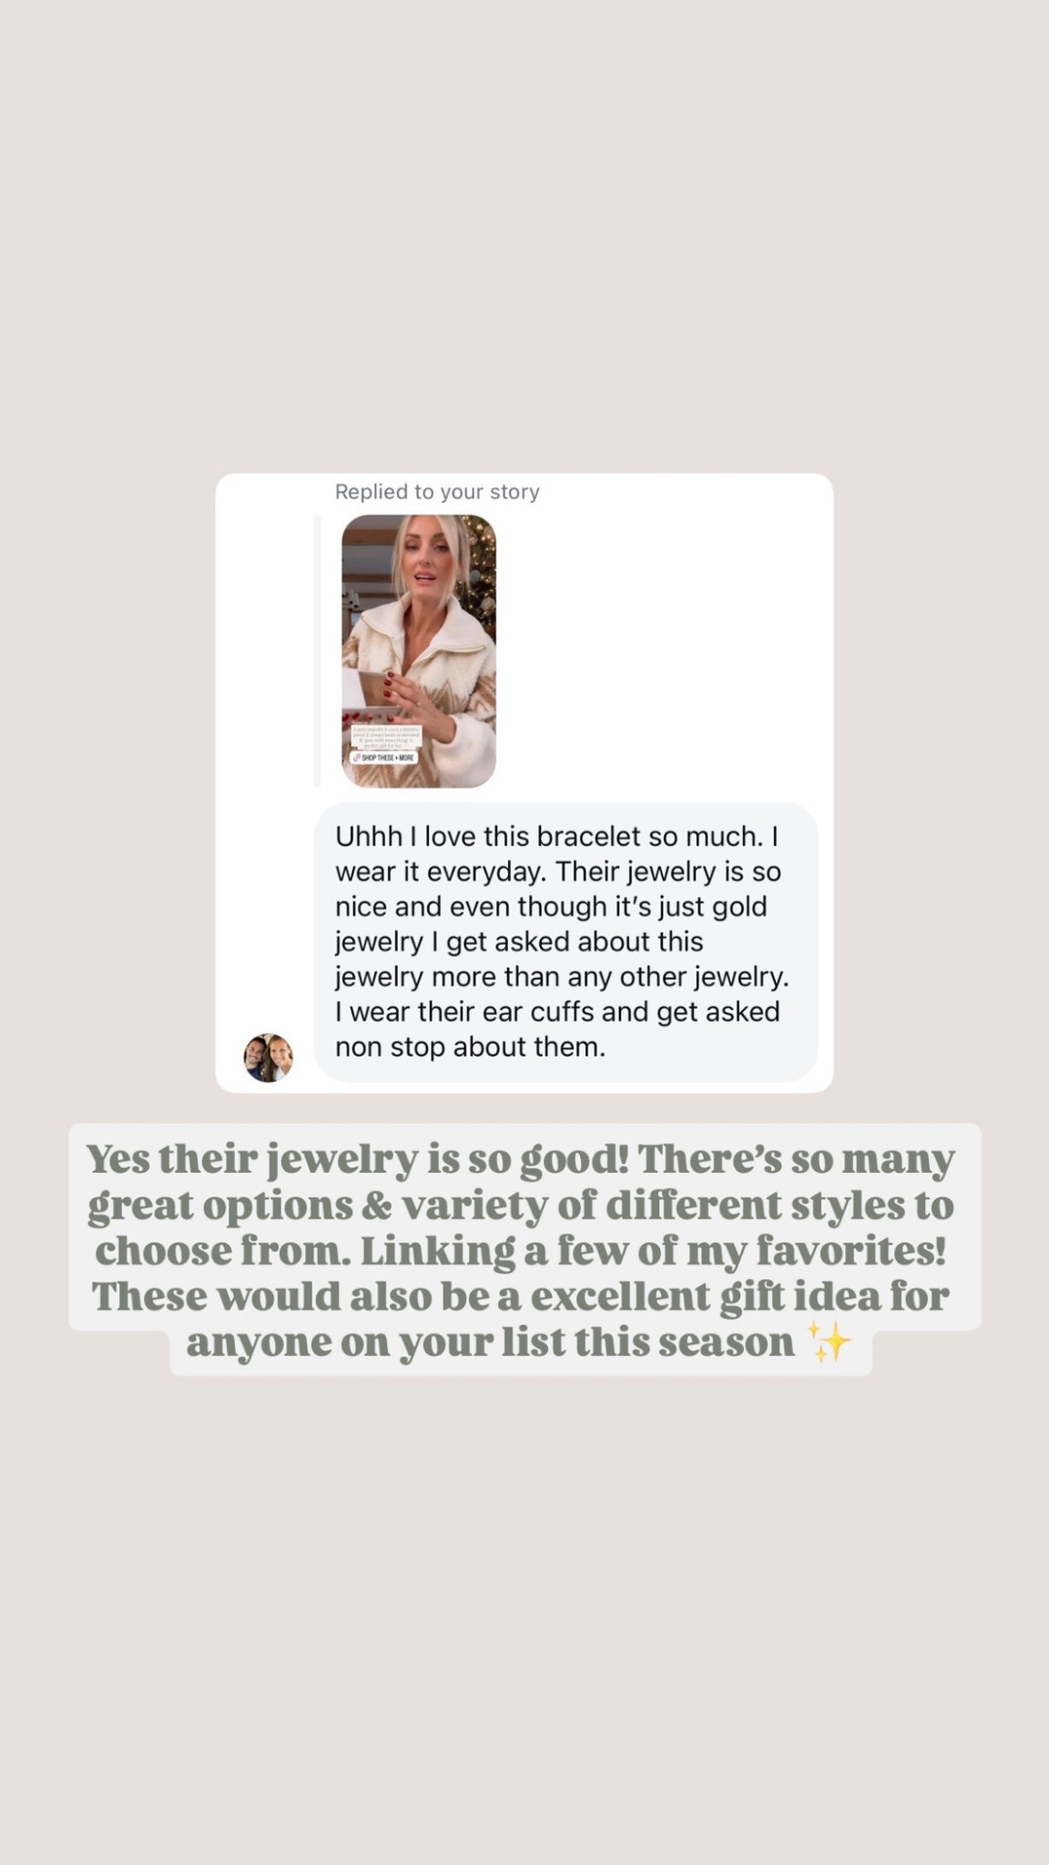Select the sparkles emoji in the caption
The image size is (1049, 1865).
(x=830, y=1342)
